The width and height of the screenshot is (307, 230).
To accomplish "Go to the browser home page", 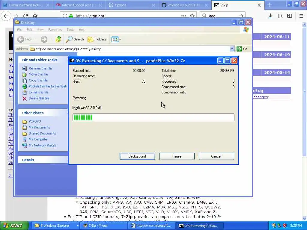I will 35,16.
